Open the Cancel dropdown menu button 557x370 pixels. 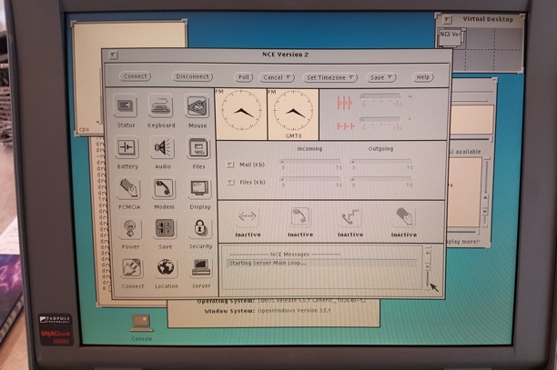[x=277, y=77]
